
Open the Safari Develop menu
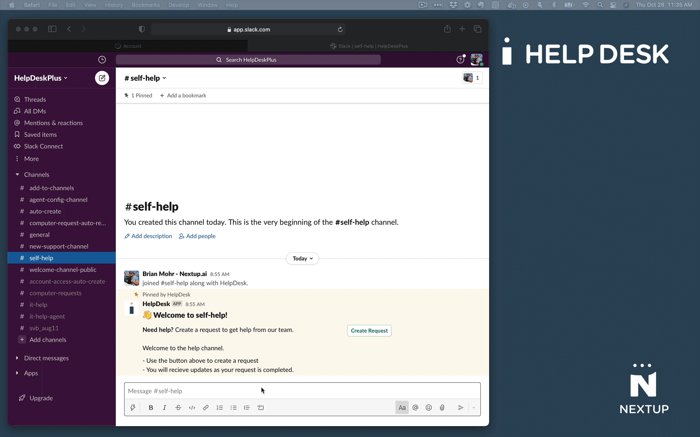tap(178, 5)
